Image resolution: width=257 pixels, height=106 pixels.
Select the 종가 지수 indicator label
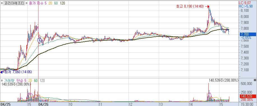coord(36,3)
